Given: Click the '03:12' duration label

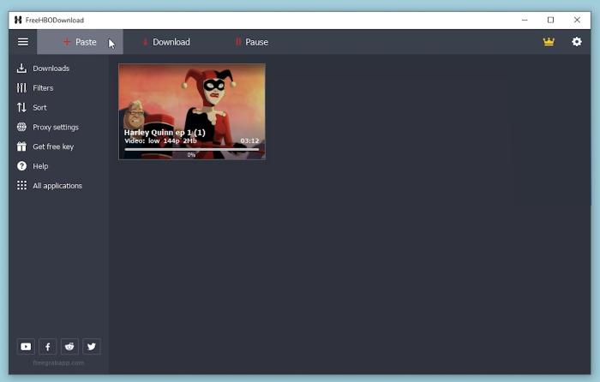Looking at the screenshot, I should [249, 140].
